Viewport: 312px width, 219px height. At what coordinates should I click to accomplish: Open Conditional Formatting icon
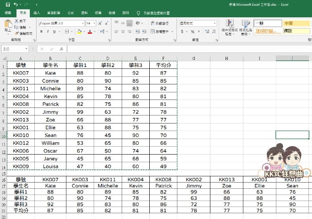pyautogui.click(x=230, y=24)
